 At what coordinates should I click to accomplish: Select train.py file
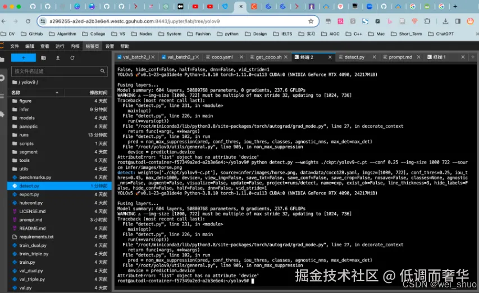pyautogui.click(x=60, y=263)
